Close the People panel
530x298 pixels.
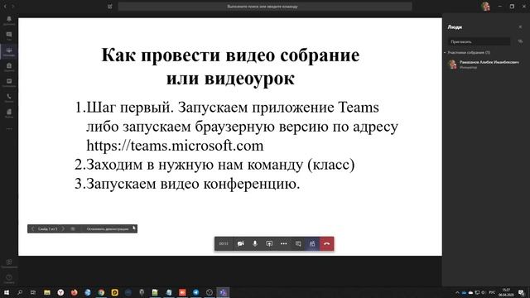(520, 26)
